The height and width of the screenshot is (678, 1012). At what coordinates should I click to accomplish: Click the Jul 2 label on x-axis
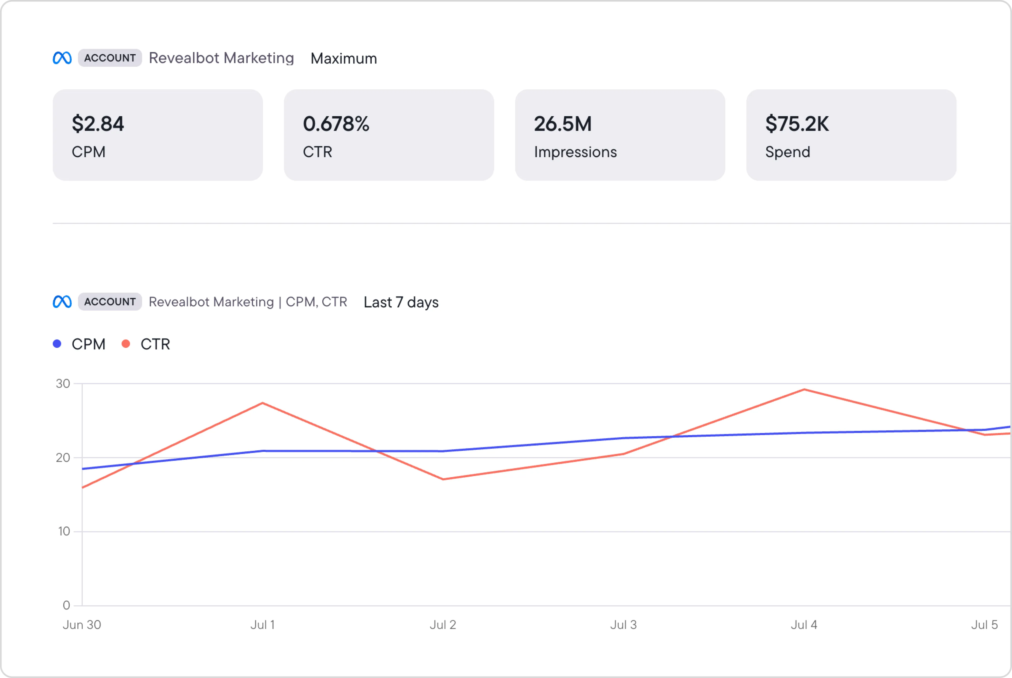point(443,625)
